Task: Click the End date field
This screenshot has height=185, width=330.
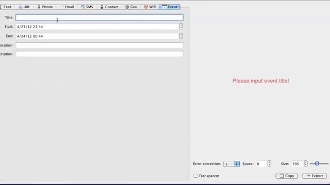Action: click(x=97, y=36)
